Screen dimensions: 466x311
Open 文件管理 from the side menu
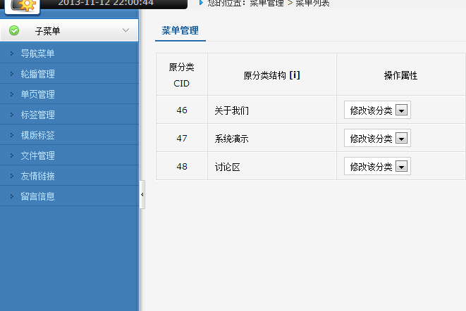click(x=38, y=155)
